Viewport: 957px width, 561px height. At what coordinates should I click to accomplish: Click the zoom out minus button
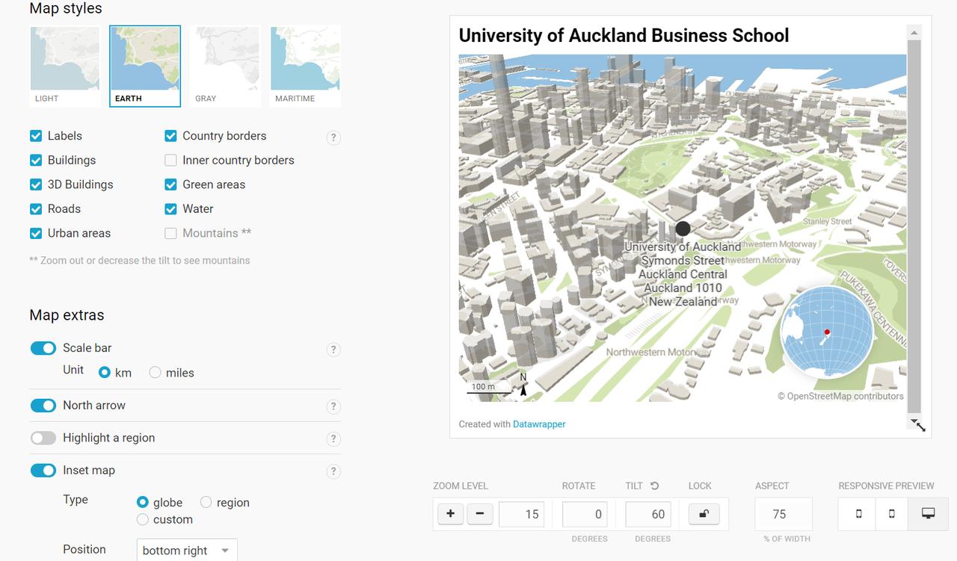click(479, 514)
